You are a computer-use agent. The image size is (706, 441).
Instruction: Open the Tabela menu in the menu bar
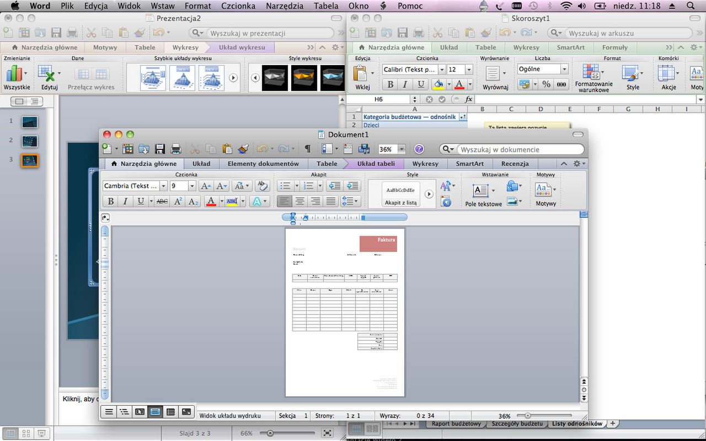tap(326, 6)
